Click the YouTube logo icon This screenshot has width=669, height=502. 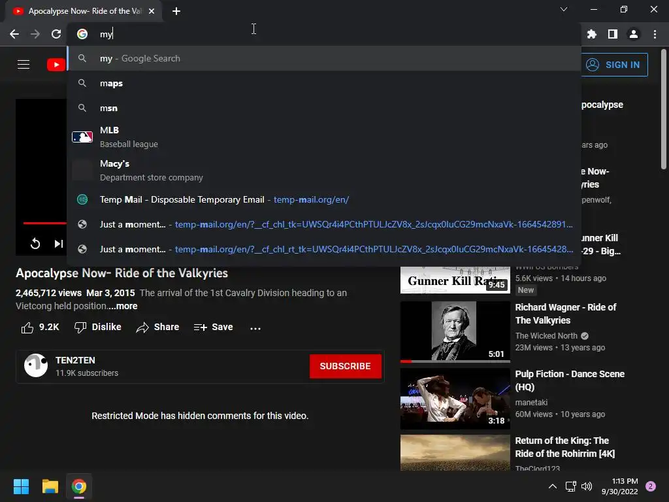[56, 65]
